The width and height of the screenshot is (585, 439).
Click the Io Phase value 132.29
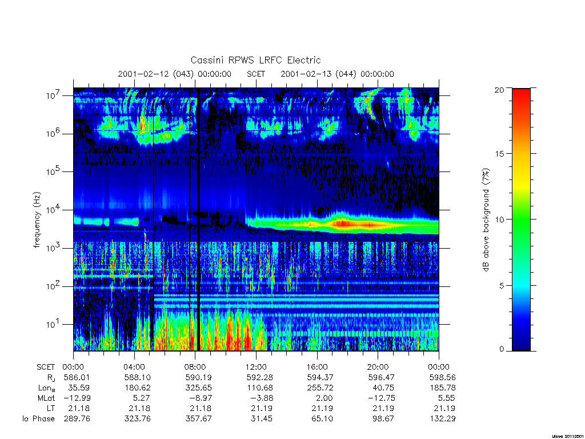443,419
